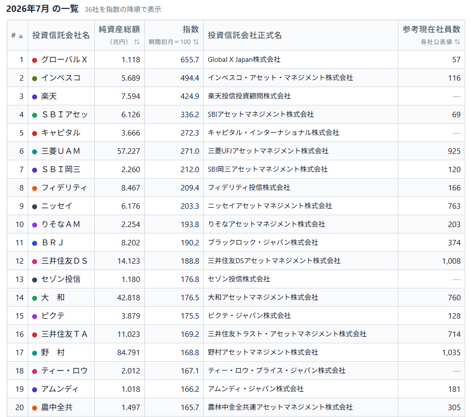Click the index value 655.7
Viewport: 471px width, 417px height.
coord(190,60)
